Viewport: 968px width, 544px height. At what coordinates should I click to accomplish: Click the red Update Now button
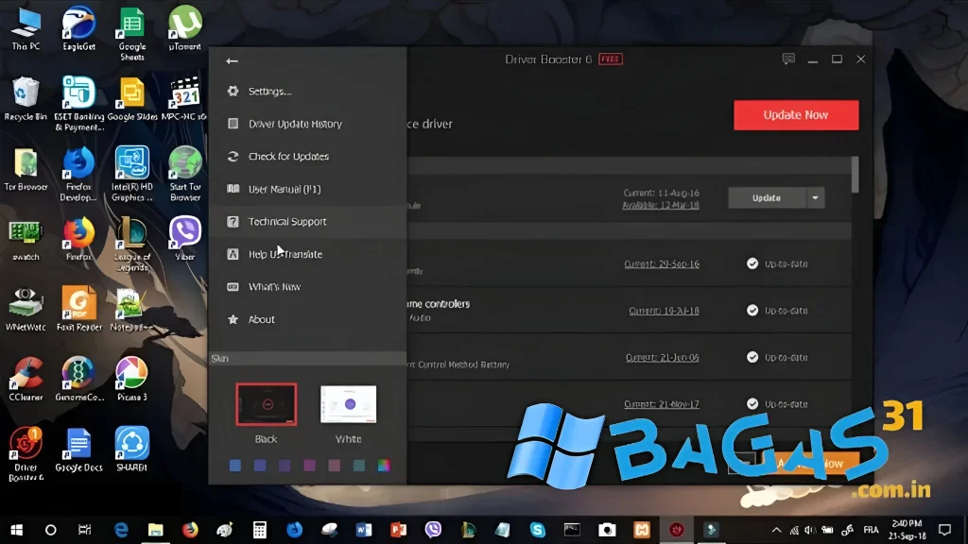[x=796, y=115]
